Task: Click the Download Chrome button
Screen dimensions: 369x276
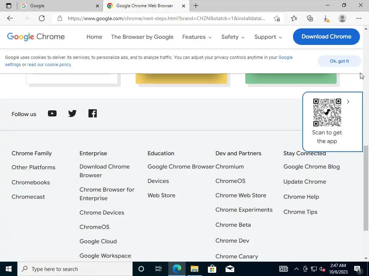Action: click(x=326, y=37)
